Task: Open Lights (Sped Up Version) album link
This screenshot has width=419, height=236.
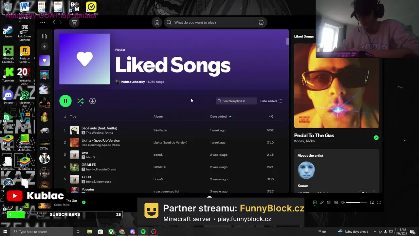Action: click(x=170, y=143)
